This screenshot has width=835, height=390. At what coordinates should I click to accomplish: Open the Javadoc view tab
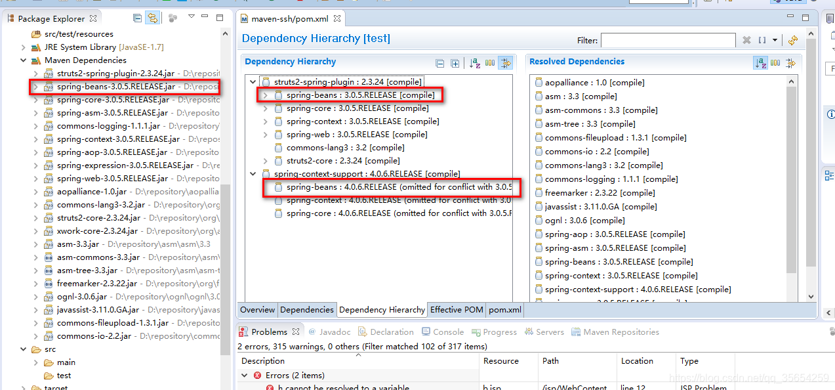click(329, 332)
